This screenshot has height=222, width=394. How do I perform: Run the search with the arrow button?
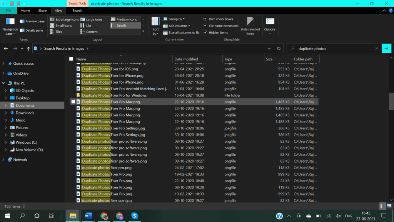386,49
